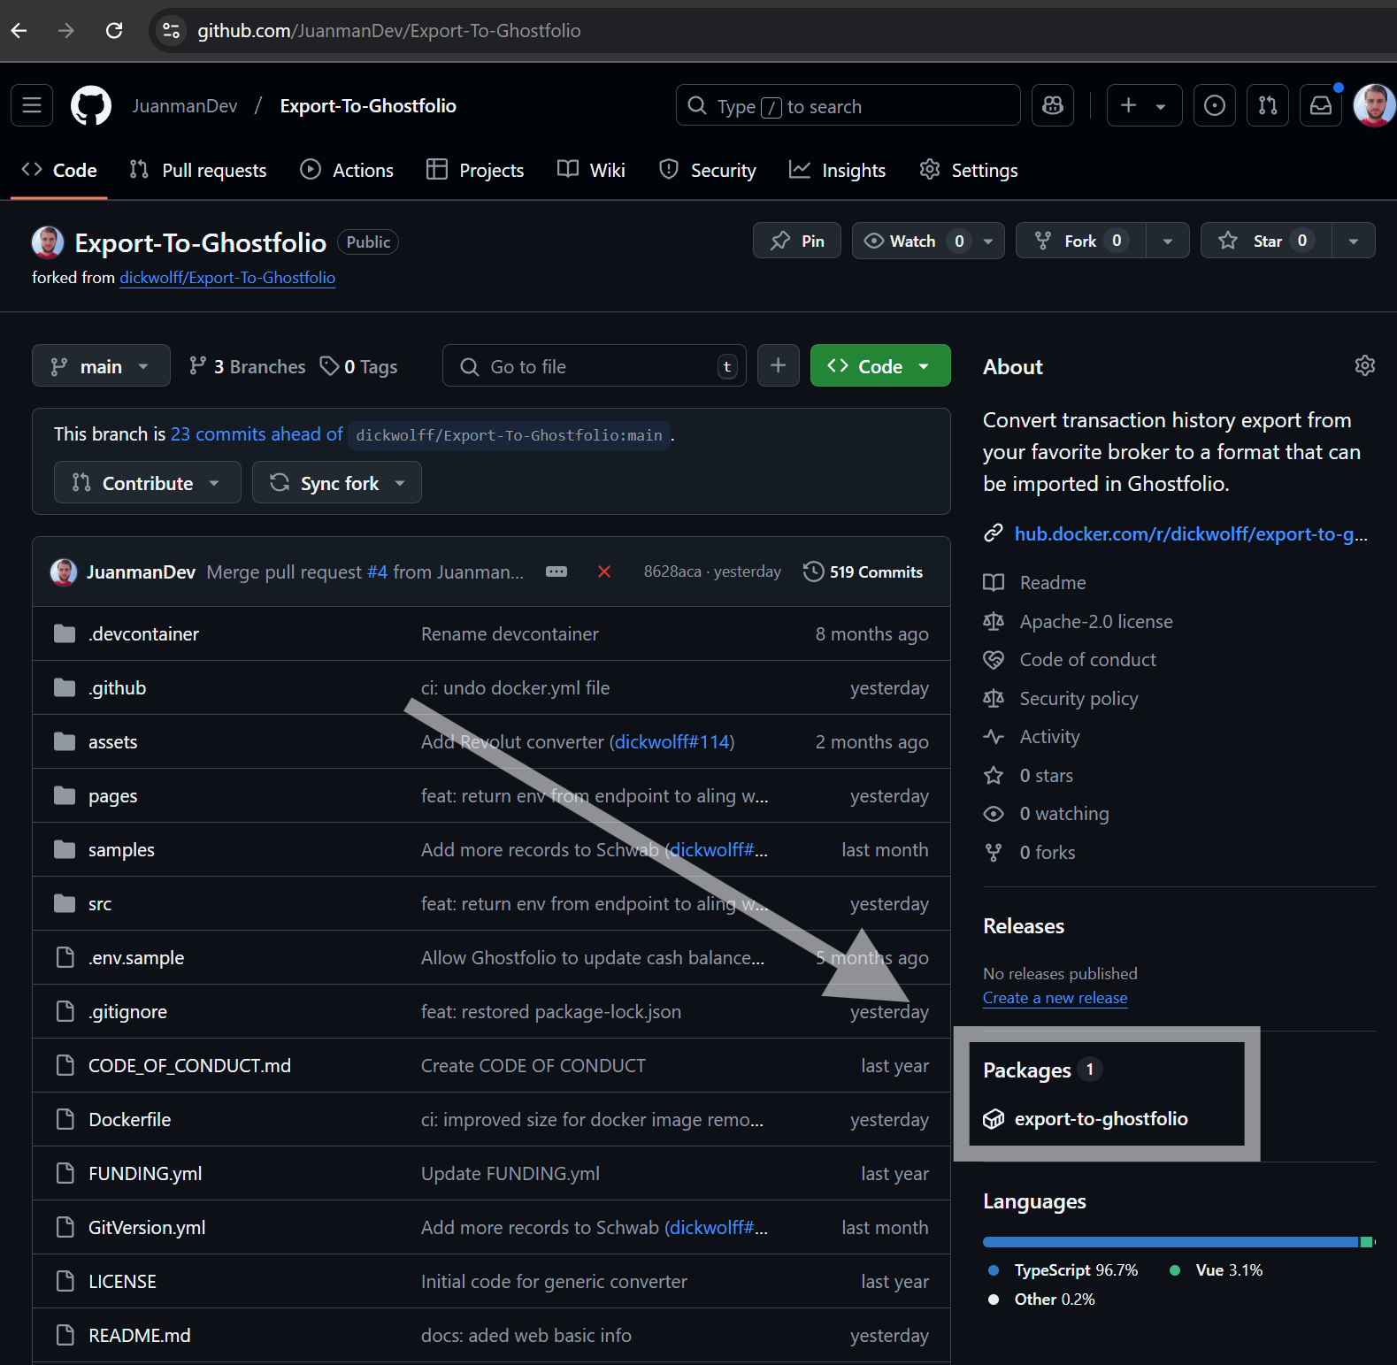Click the TypeScript language bar segment
The image size is (1397, 1365).
pos(1171,1242)
